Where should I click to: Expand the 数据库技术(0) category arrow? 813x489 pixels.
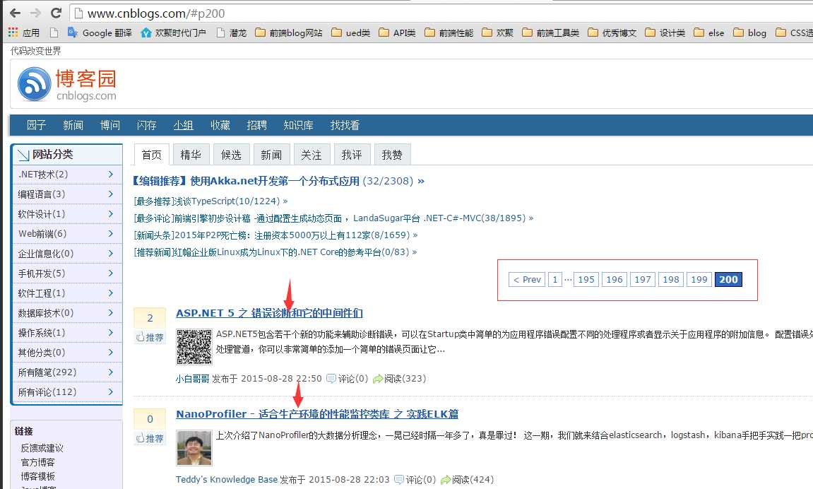tap(110, 312)
